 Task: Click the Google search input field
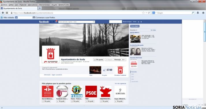click(174, 13)
